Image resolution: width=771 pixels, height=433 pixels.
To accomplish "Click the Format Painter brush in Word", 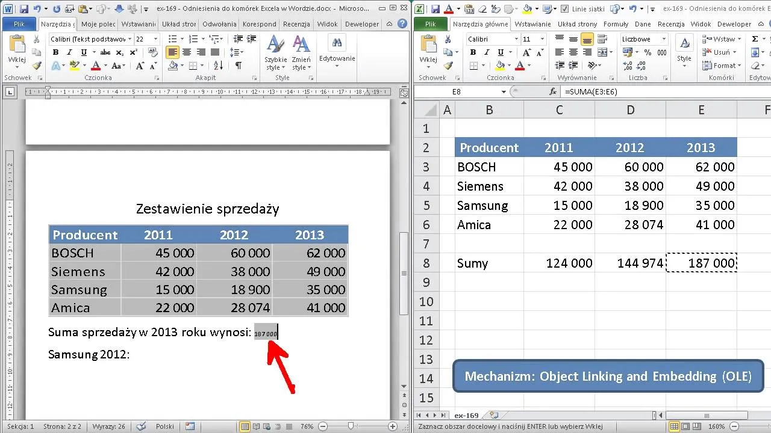I will [x=36, y=66].
